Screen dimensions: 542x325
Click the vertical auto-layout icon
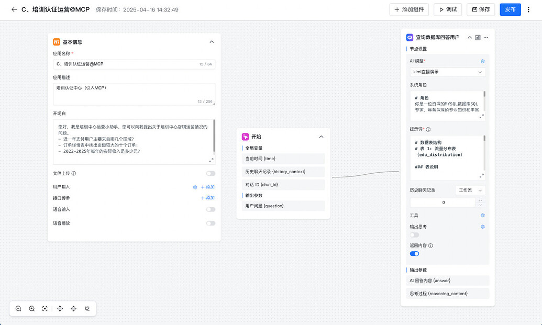(60, 309)
